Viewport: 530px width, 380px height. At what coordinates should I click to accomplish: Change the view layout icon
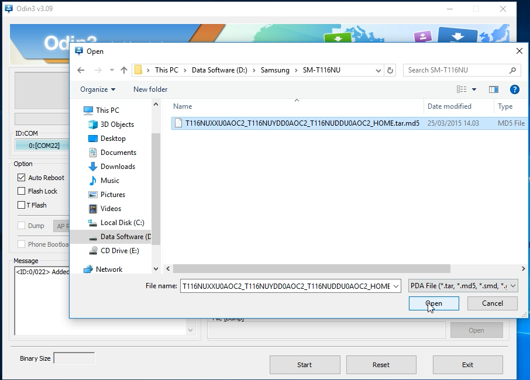coord(462,89)
